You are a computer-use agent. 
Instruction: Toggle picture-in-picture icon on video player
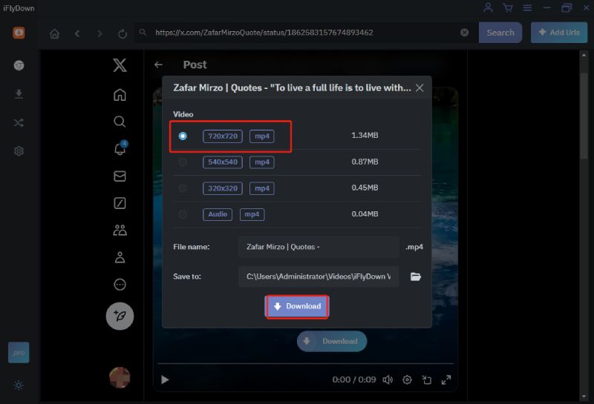[x=427, y=380]
